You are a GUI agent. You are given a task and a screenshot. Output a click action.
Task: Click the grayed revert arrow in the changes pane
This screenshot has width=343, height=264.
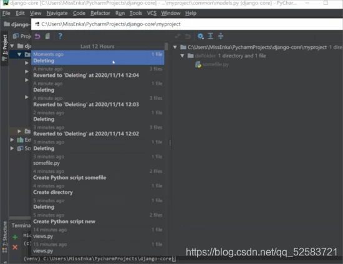click(188, 36)
